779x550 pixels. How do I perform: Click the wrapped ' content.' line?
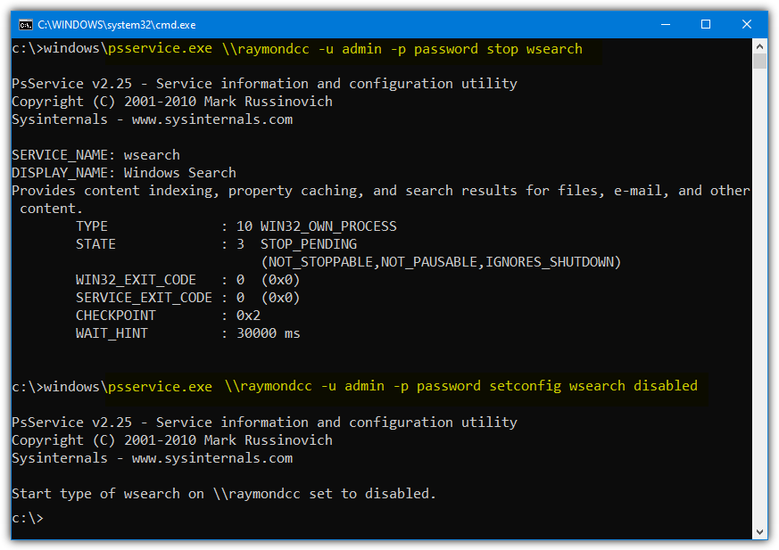click(x=51, y=209)
